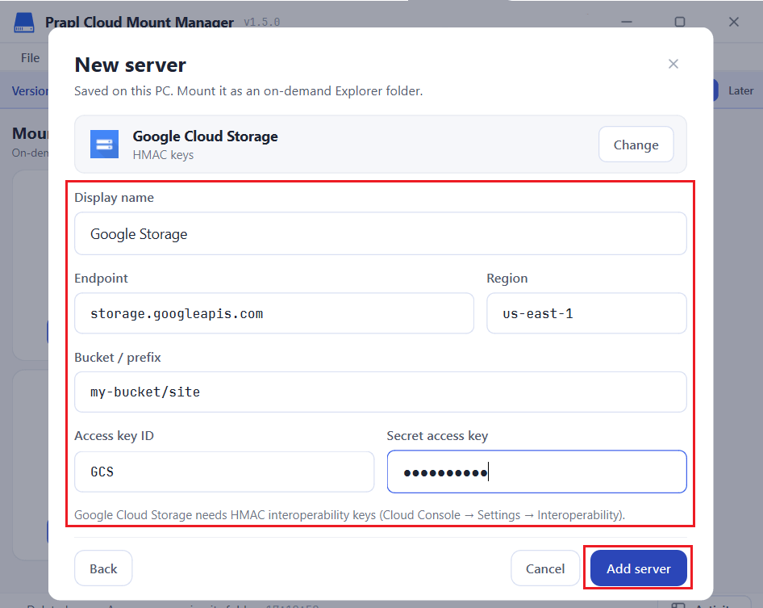Image resolution: width=763 pixels, height=608 pixels.
Task: Go Back to the previous step
Action: 103,568
